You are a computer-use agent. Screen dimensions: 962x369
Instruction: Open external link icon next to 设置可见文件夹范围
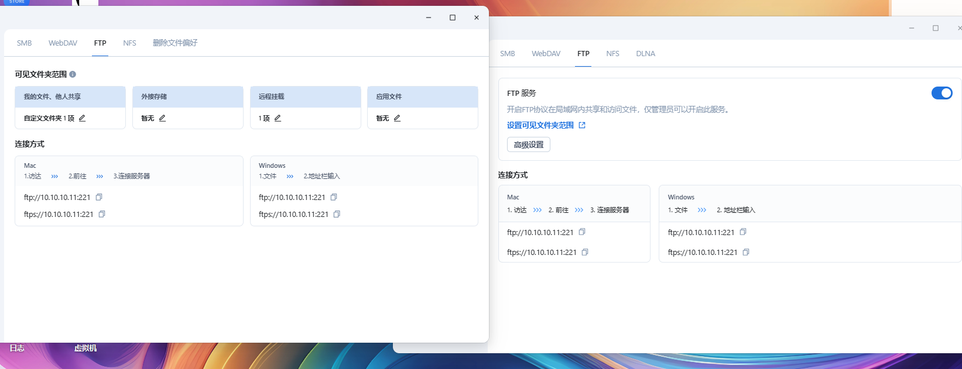coord(582,125)
